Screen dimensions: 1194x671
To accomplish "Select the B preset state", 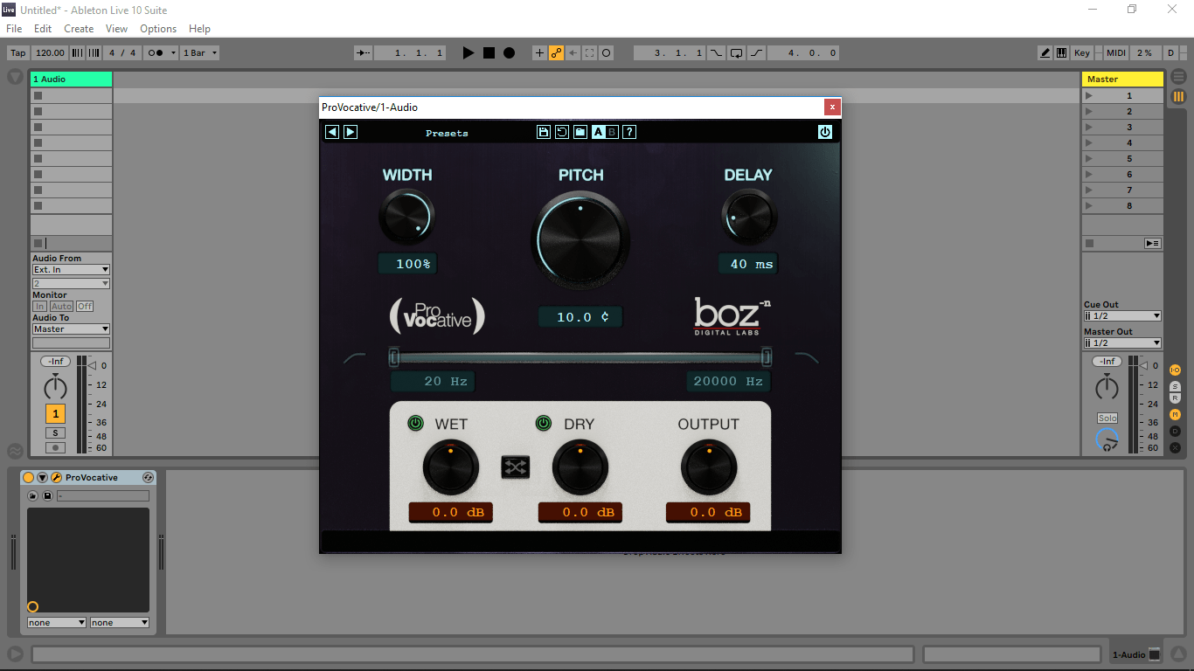I will point(612,132).
